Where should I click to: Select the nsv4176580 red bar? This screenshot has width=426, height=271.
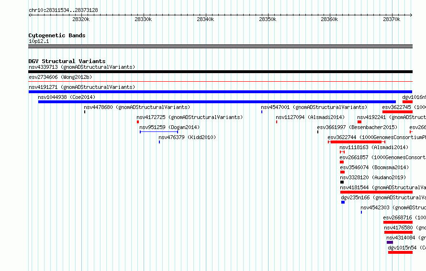tap(398, 232)
